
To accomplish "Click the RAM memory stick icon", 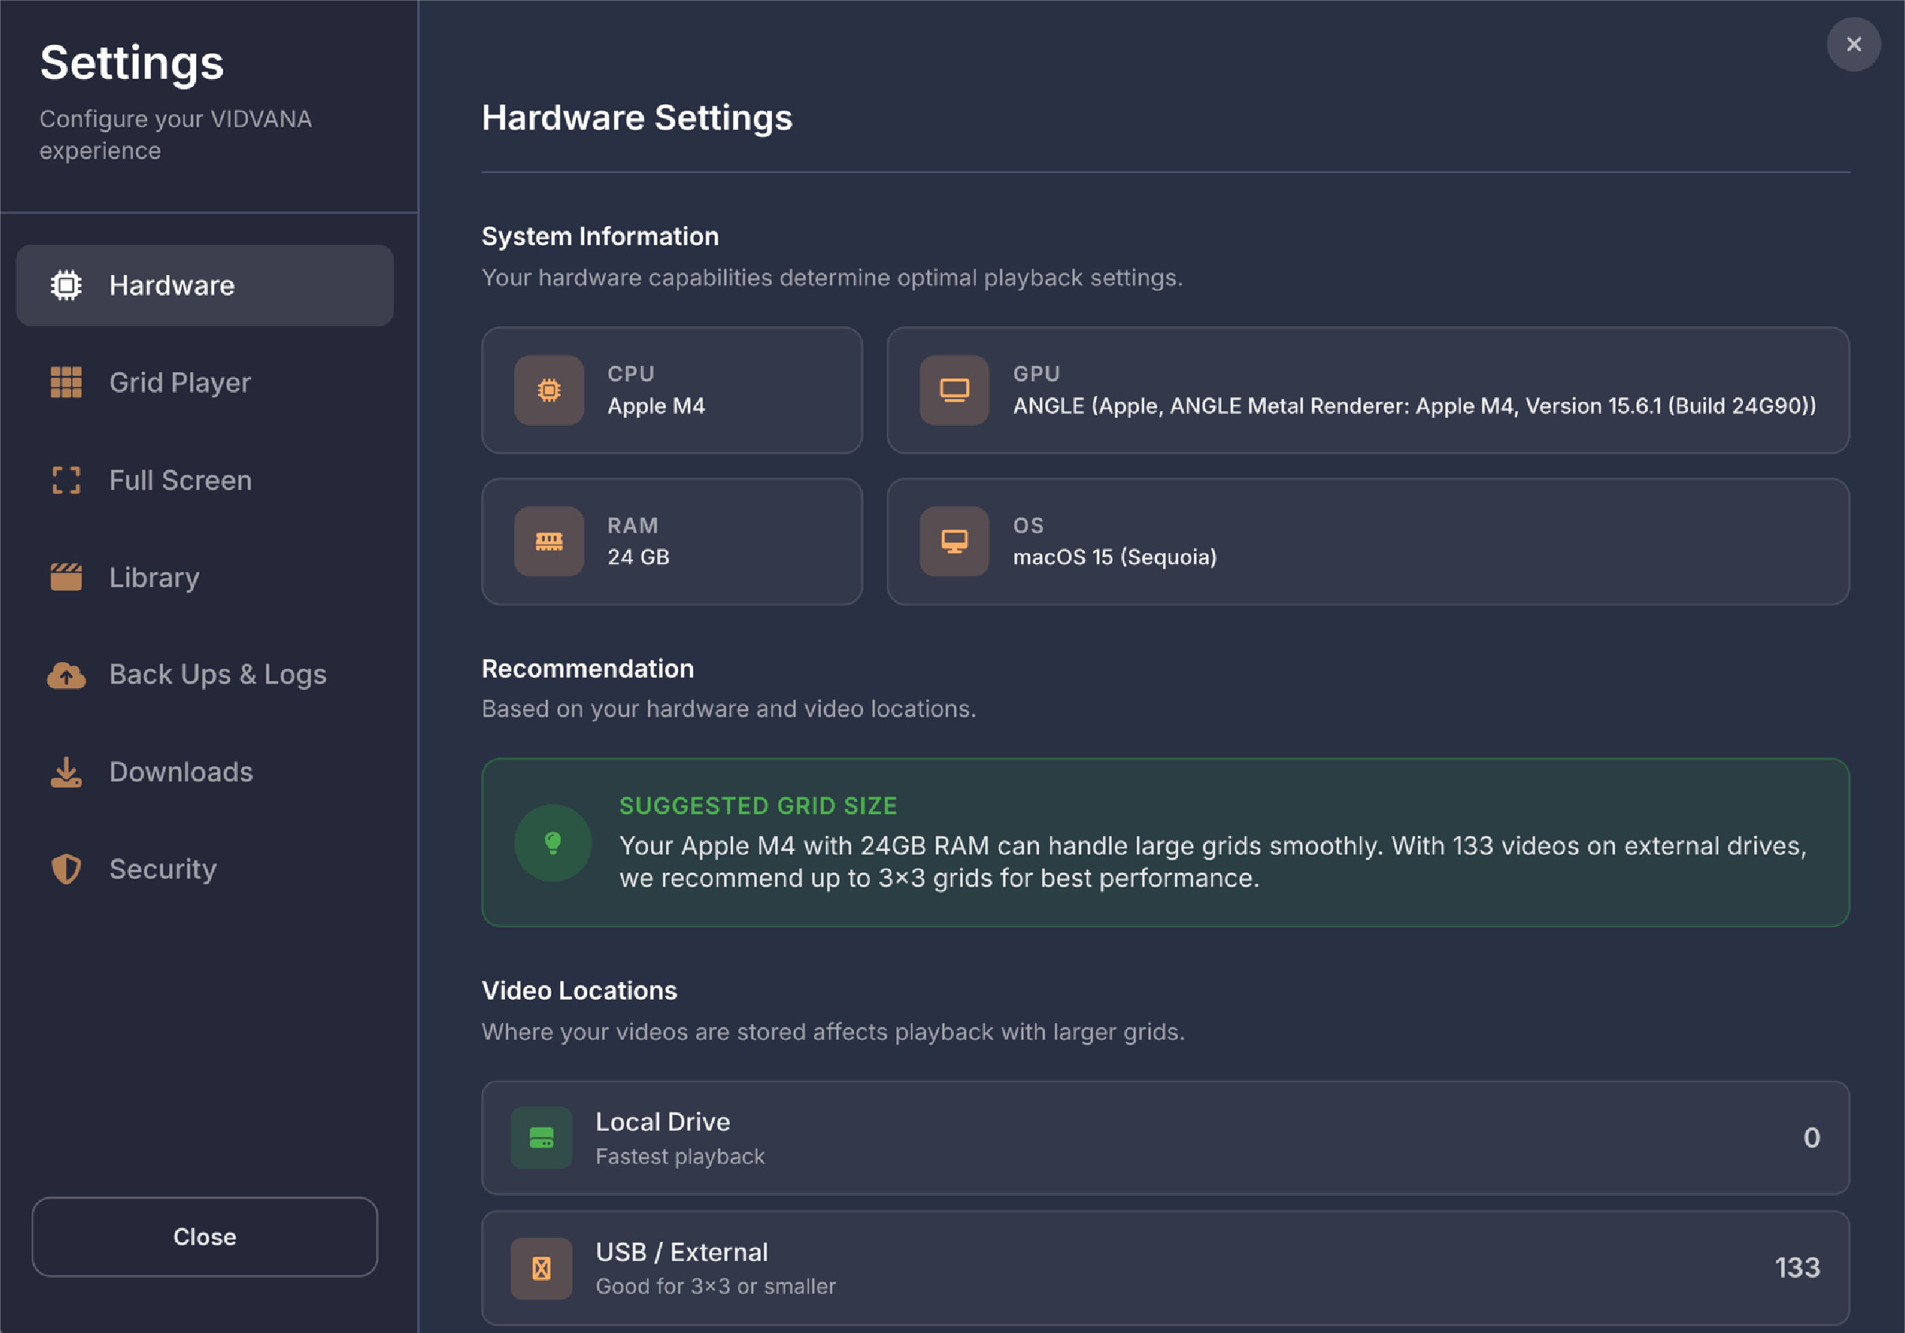I will pyautogui.click(x=548, y=542).
